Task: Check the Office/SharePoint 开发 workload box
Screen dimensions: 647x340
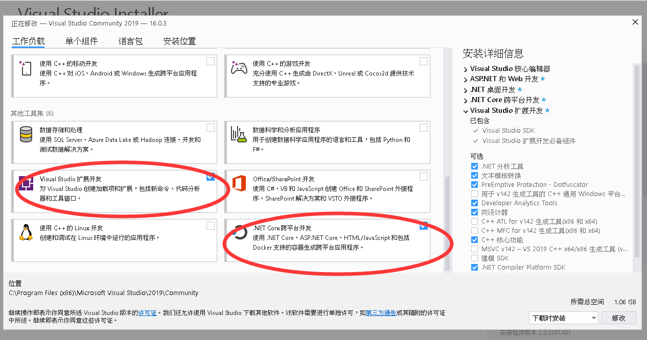Action: pos(424,177)
